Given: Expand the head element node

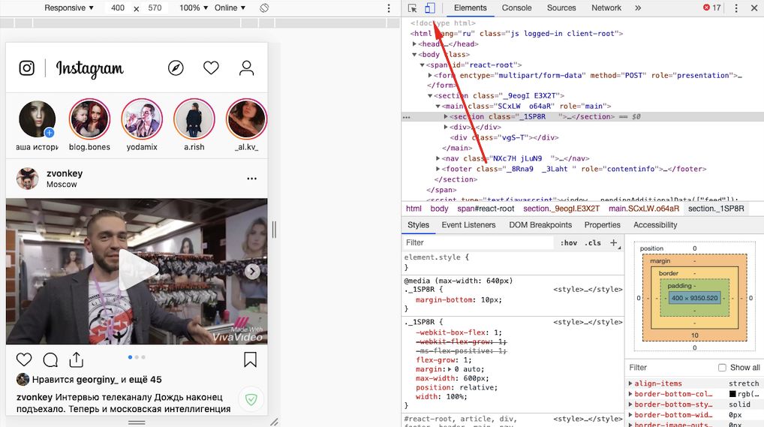Looking at the screenshot, I should click(414, 44).
